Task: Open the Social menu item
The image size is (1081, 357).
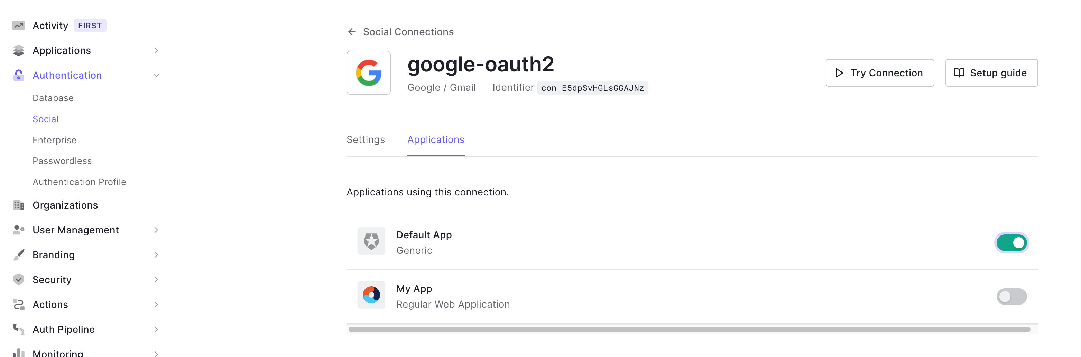Action: pyautogui.click(x=45, y=119)
